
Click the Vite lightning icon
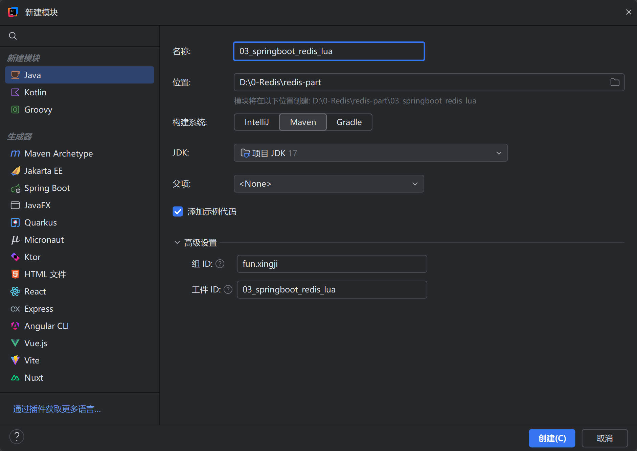(x=15, y=360)
